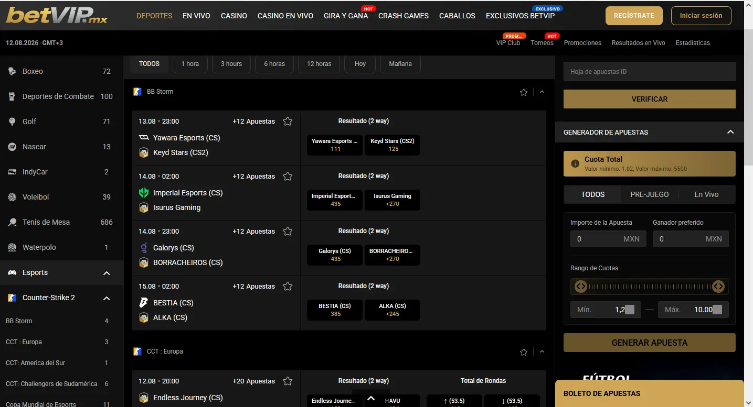Click the BESTIA team logo
The image size is (753, 407).
tap(144, 303)
